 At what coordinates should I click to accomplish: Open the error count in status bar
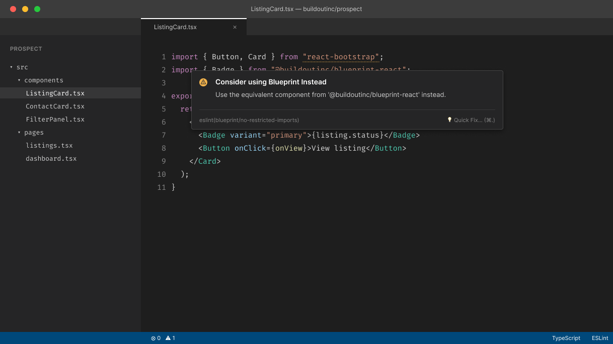(x=156, y=338)
